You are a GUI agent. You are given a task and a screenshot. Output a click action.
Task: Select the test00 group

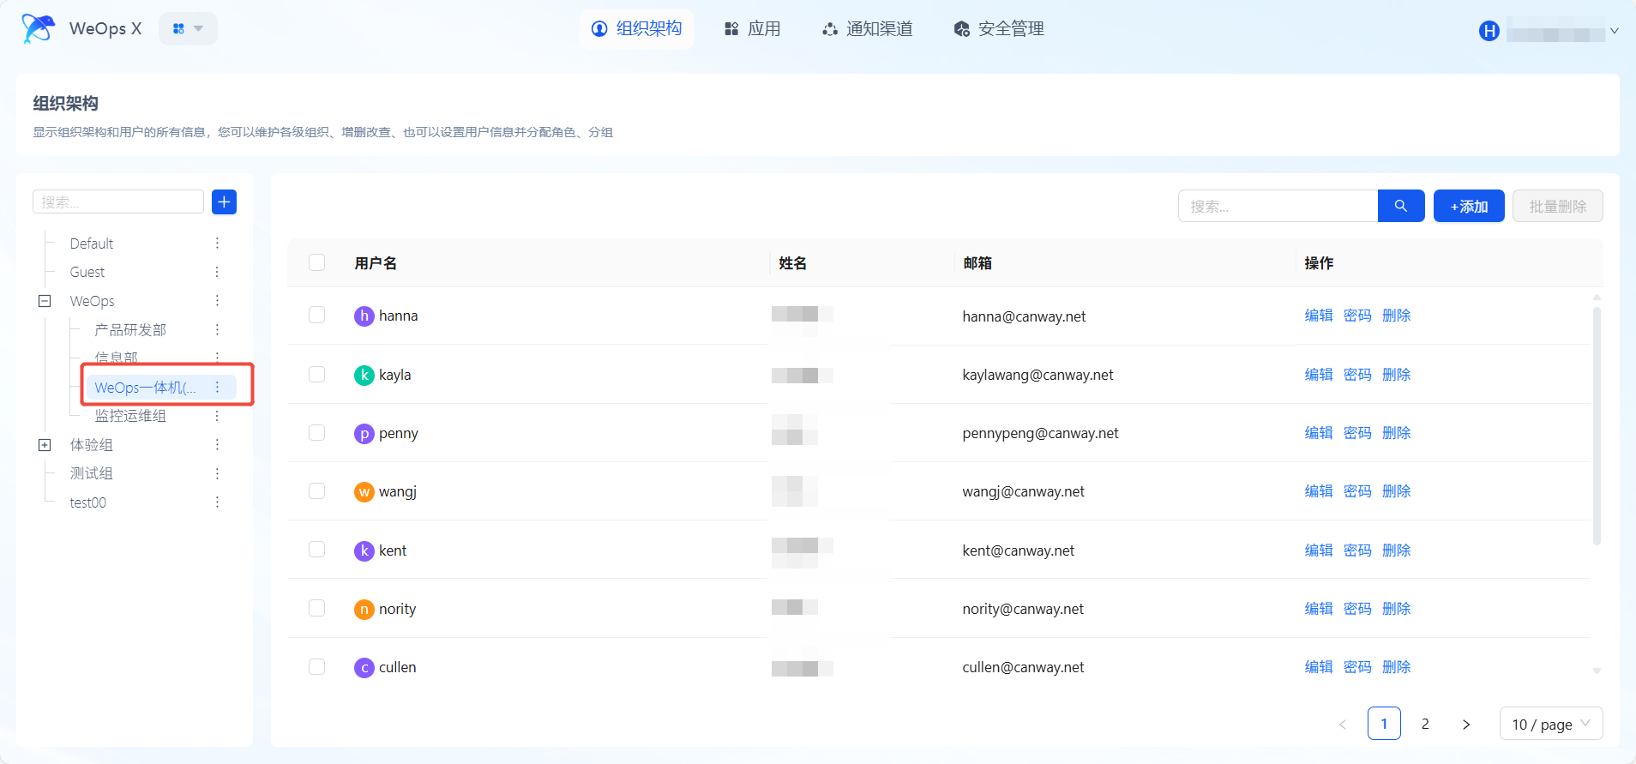tap(88, 502)
